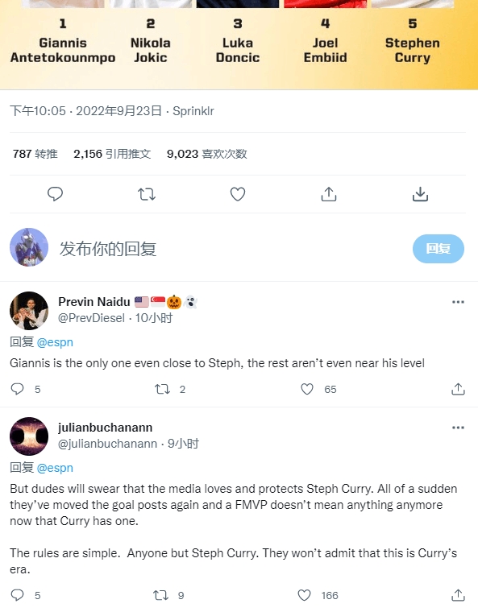Click the reply icon under the main tweet

coord(55,194)
